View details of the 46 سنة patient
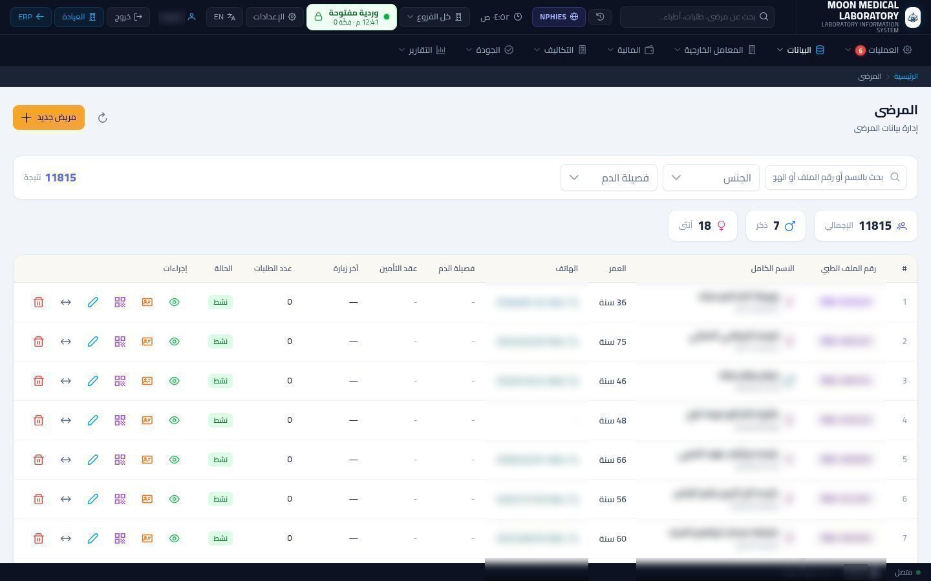Screen dimensions: 931x581 [x=175, y=381]
